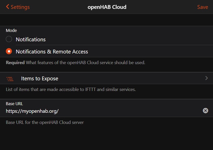Image resolution: width=213 pixels, height=150 pixels.
Task: Focus the Base URL input field
Action: tap(103, 111)
